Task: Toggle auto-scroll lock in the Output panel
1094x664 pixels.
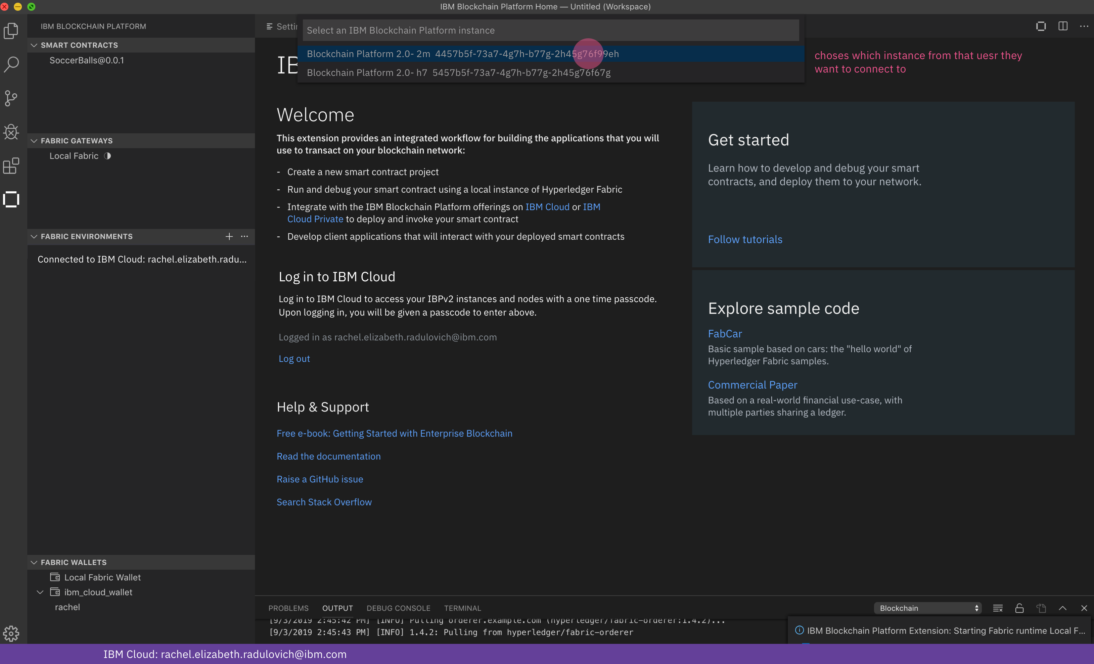Action: (x=1019, y=608)
